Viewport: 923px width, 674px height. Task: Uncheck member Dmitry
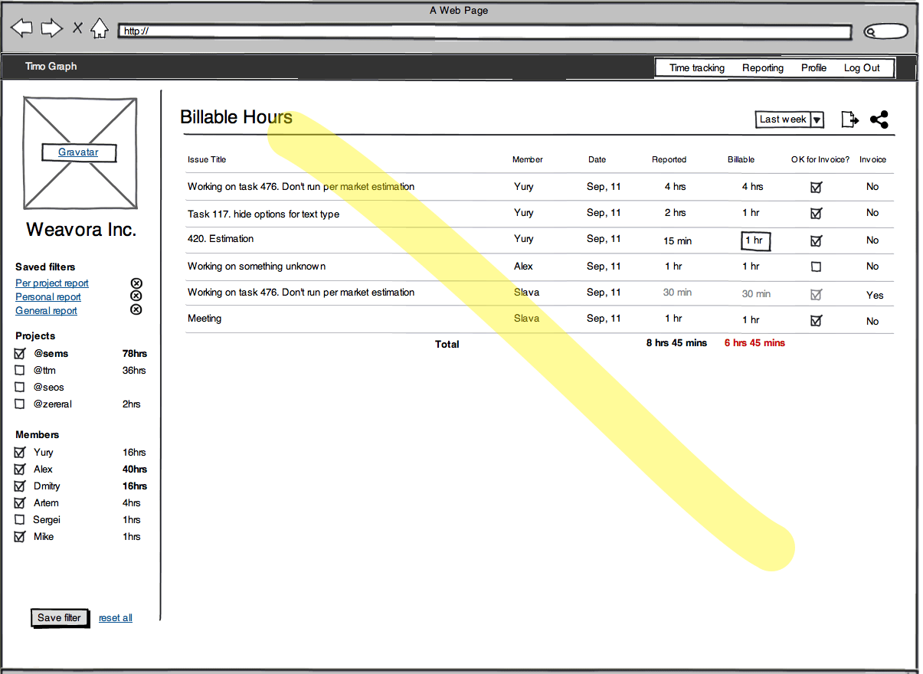(20, 486)
